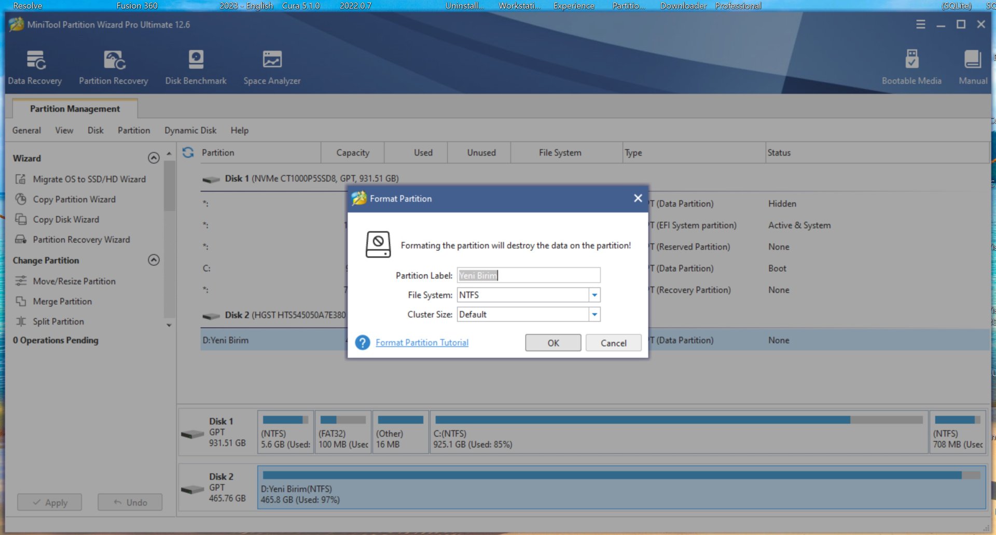This screenshot has width=996, height=535.
Task: Sort by the Status column header
Action: pos(877,153)
